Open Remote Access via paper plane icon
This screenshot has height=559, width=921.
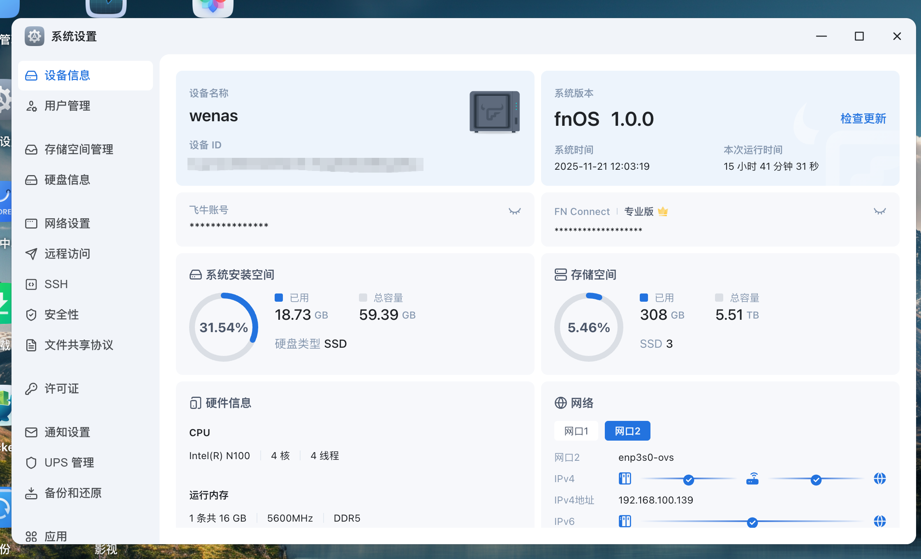tap(31, 254)
